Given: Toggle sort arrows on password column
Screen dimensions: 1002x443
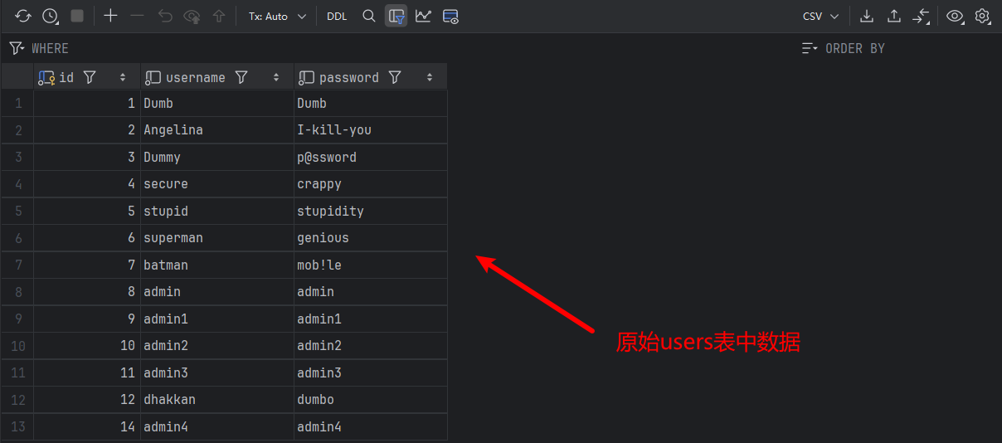Looking at the screenshot, I should (430, 77).
